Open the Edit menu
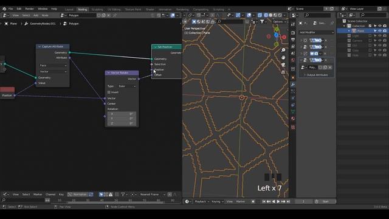The width and height of the screenshot is (389, 219). click(19, 9)
